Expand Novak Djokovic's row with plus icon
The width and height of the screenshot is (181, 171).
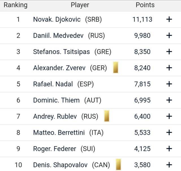click(x=169, y=19)
